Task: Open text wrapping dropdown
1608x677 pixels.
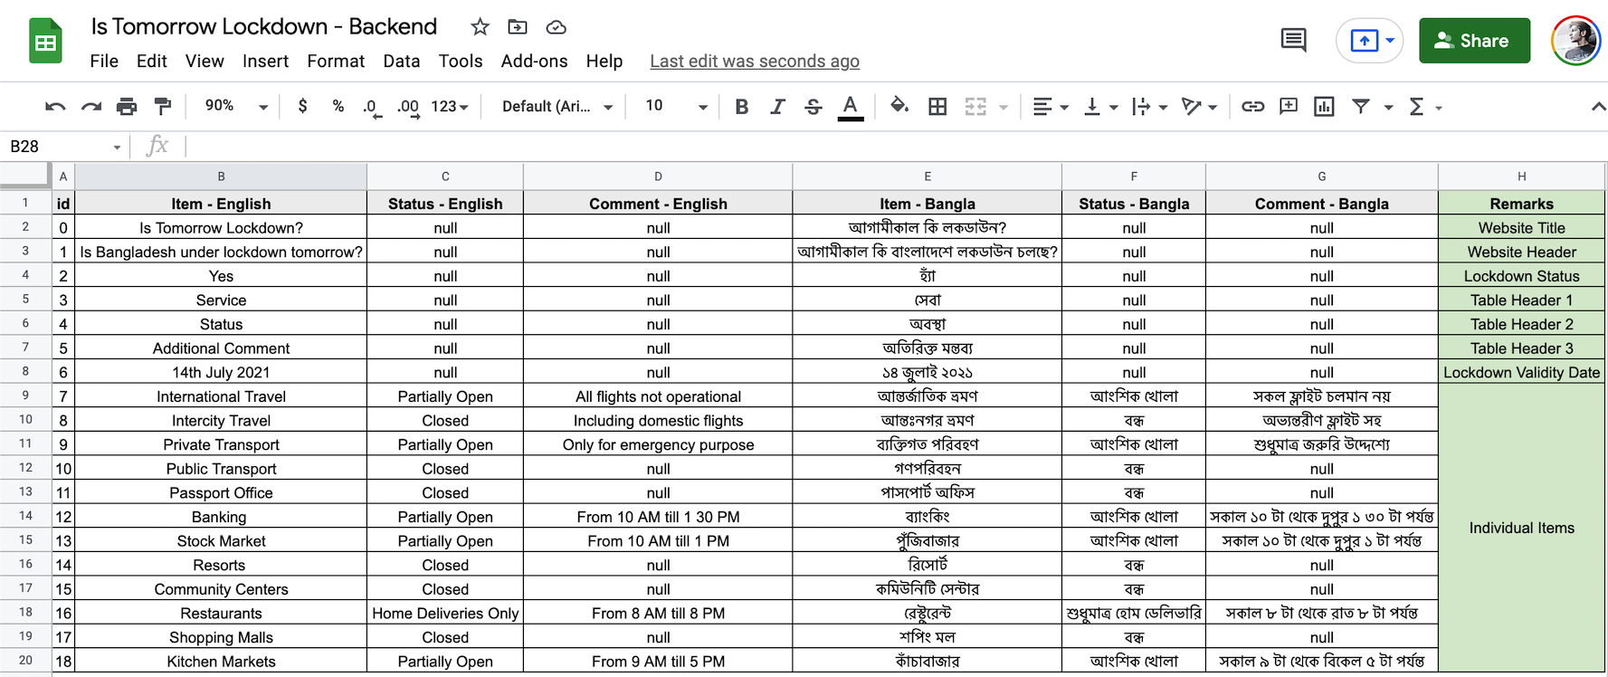Action: (1149, 107)
